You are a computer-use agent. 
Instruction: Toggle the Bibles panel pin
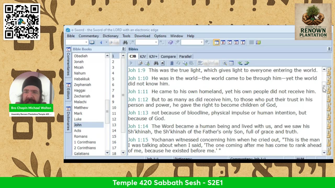[329, 49]
